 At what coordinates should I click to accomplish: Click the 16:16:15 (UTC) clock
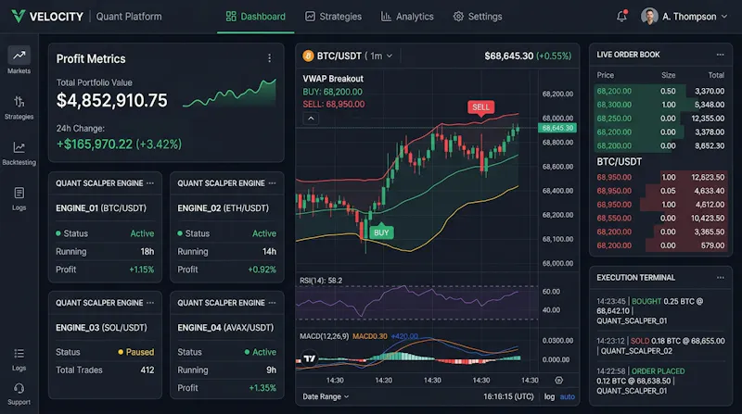[x=508, y=396]
